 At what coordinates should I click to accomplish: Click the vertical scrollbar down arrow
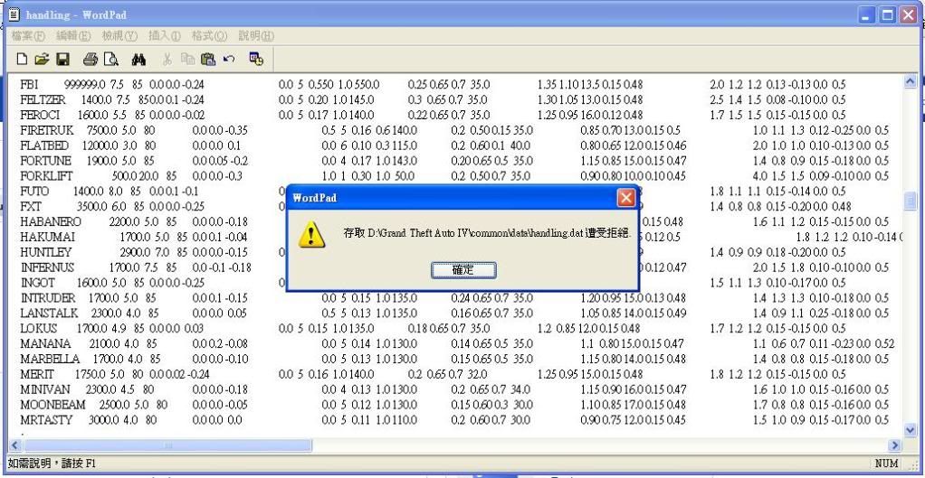(x=911, y=430)
